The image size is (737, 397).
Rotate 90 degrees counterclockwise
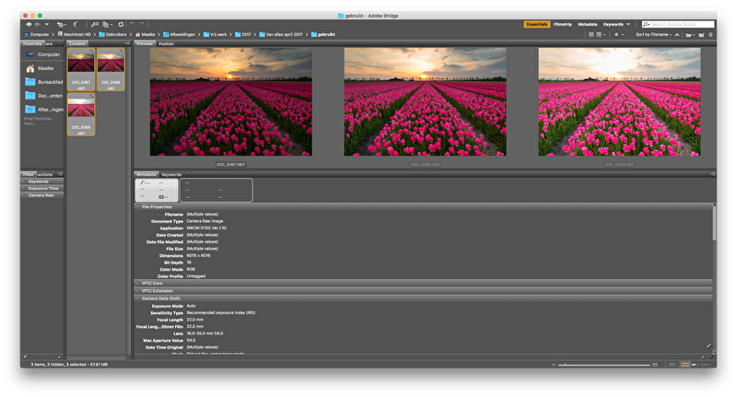coord(133,24)
